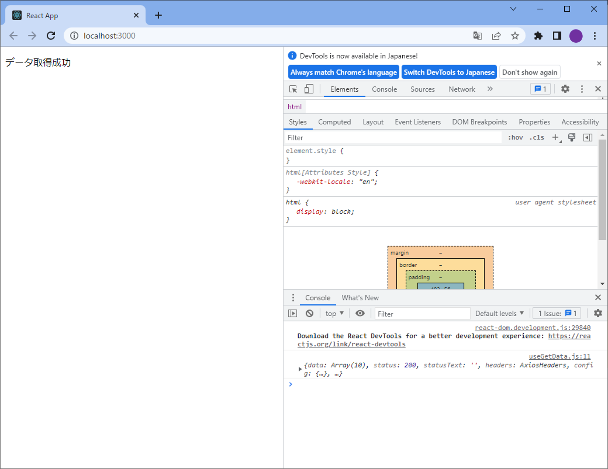The width and height of the screenshot is (608, 469).
Task: Open useGetData.js:11 source link
Action: tap(560, 356)
